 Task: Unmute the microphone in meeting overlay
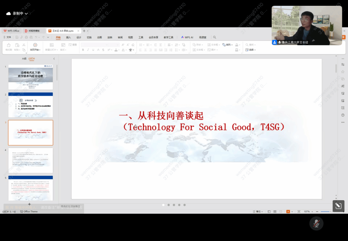[x=316, y=224]
